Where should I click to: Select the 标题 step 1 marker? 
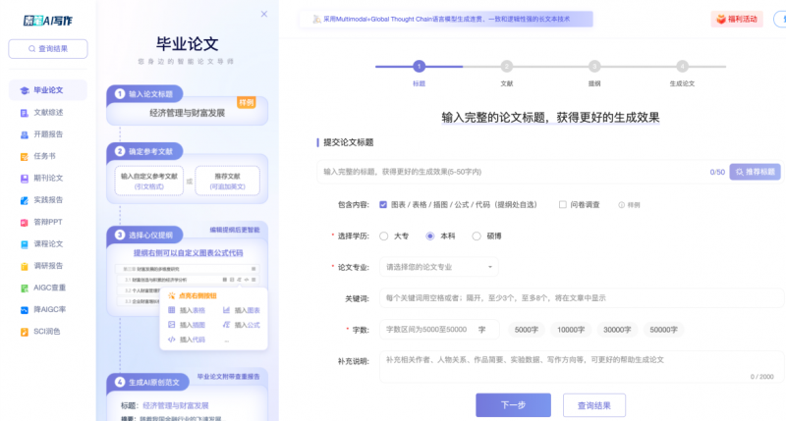(x=420, y=66)
